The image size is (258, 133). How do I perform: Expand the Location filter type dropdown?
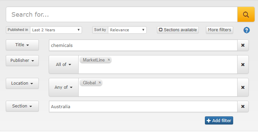pos(22,83)
